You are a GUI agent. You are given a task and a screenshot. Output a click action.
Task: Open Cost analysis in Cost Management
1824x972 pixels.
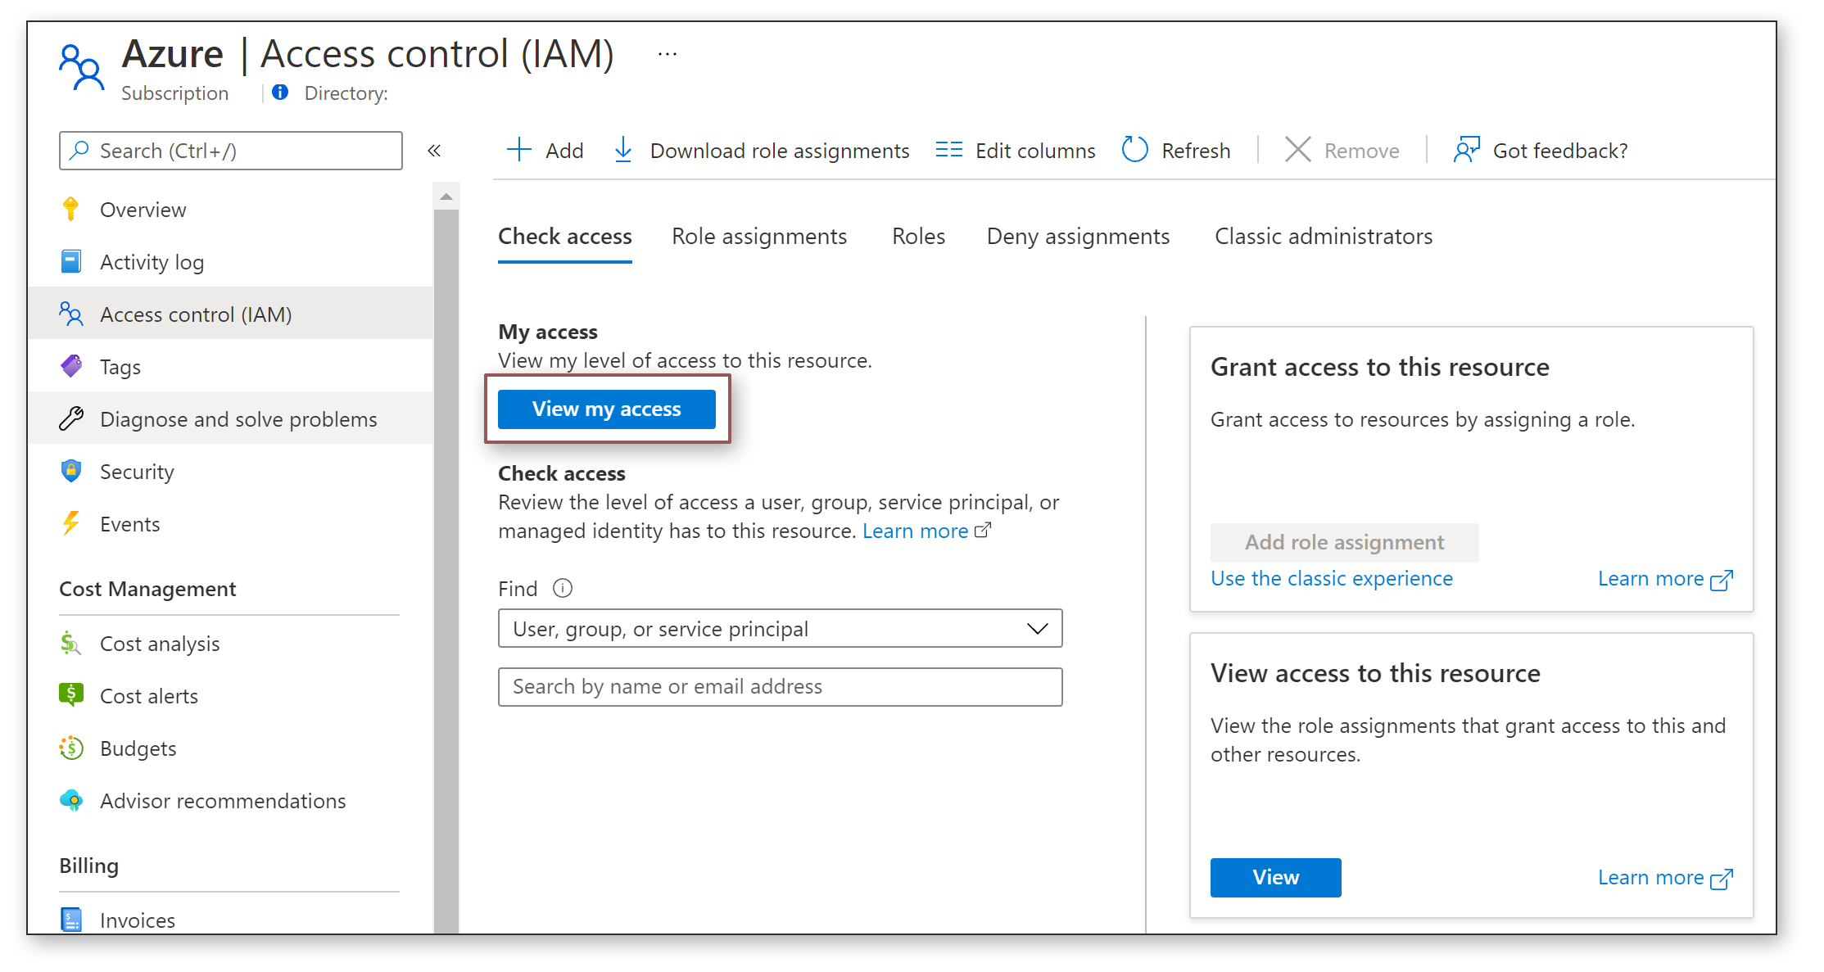click(x=159, y=644)
